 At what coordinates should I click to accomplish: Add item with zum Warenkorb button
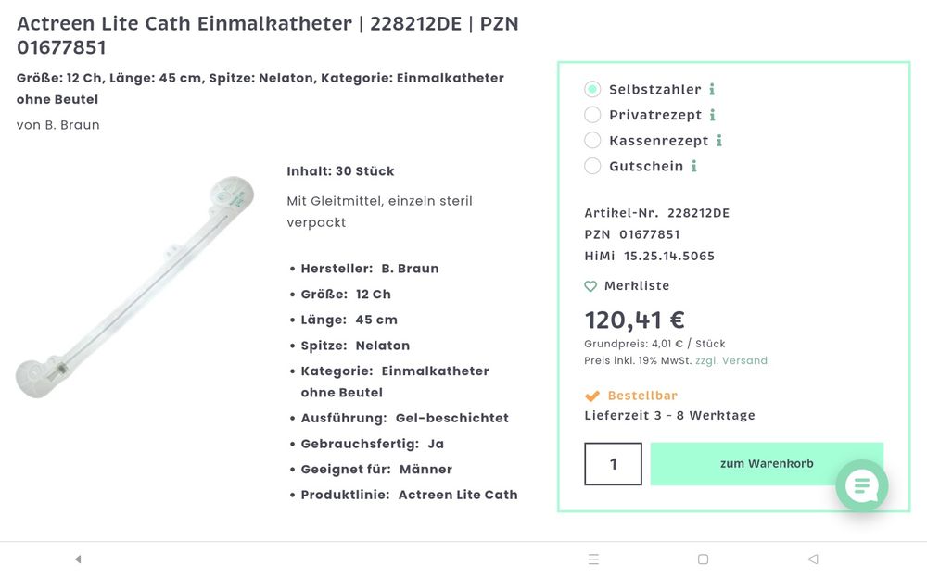coord(767,464)
